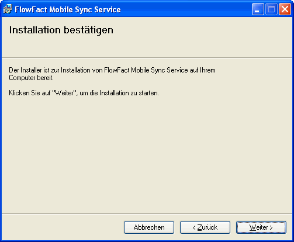Click the "Klicken Sie auf Weiter" instruction line
Viewport: 294px width, 242px height.
pos(84,93)
